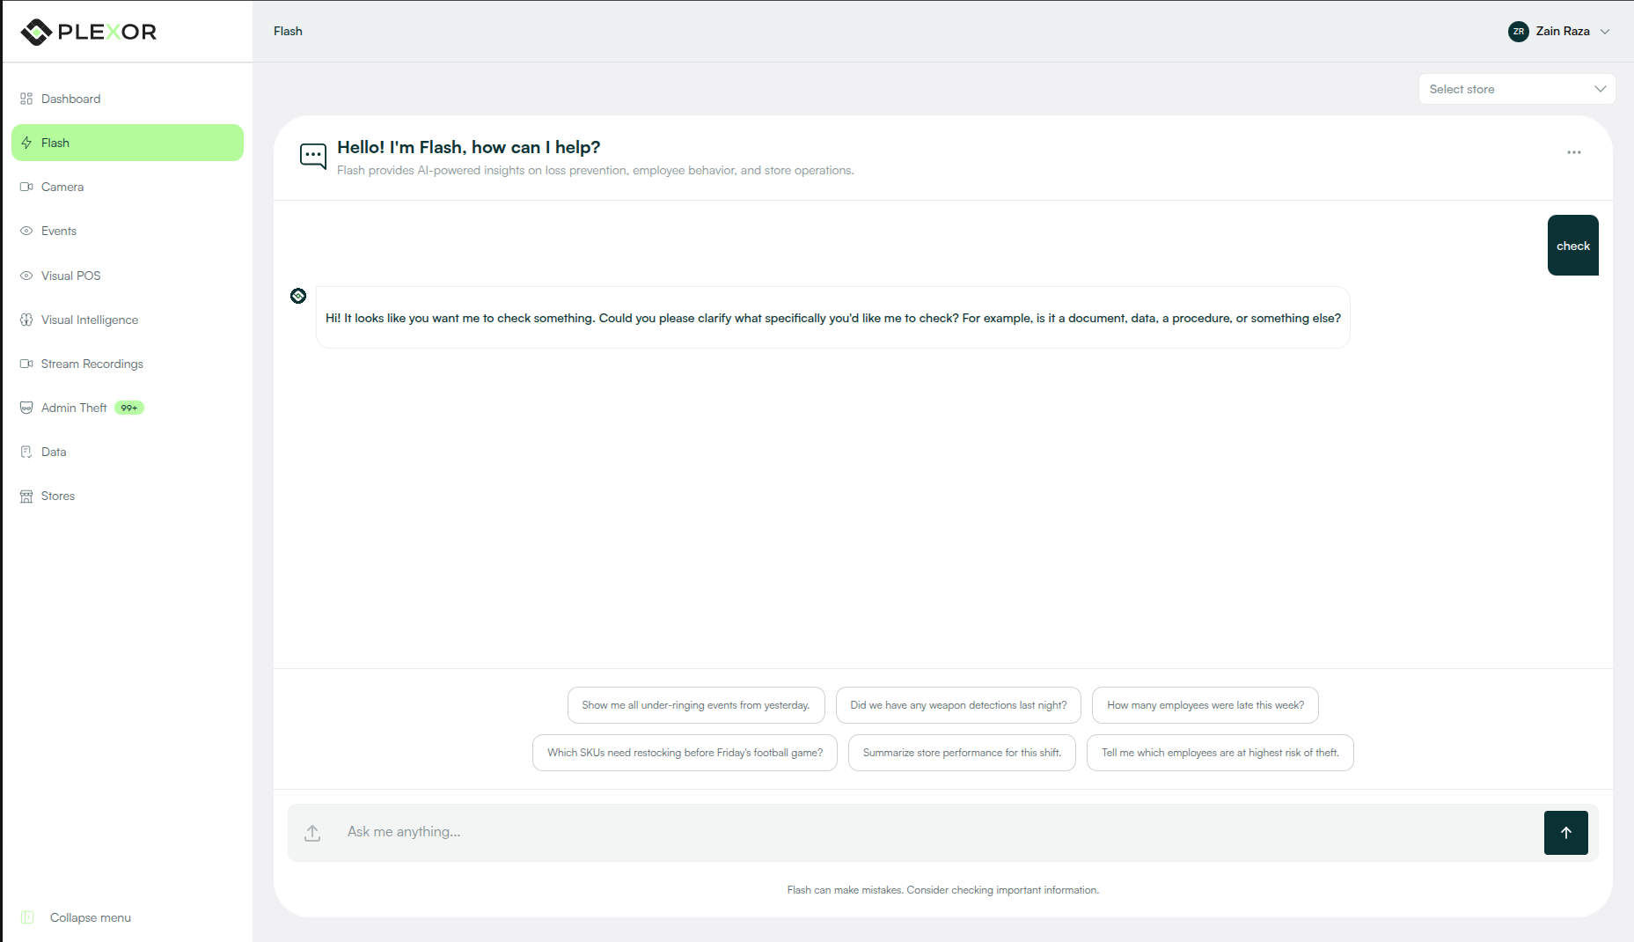1634x942 pixels.
Task: Click the 'Flash can make mistakes' disclaimer
Action: coord(943,890)
